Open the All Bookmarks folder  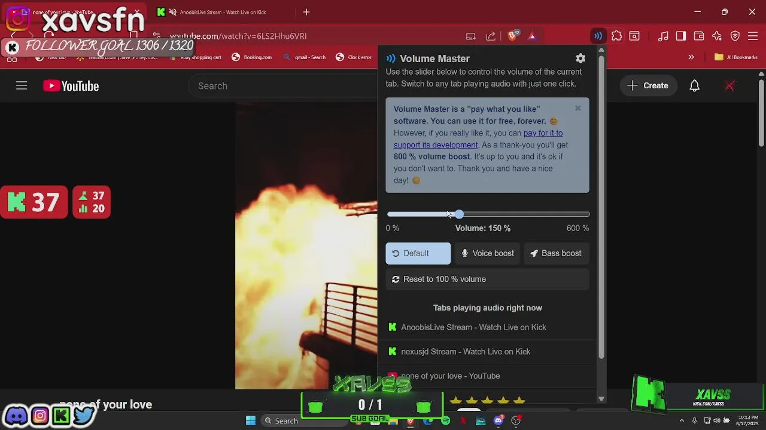click(x=736, y=57)
